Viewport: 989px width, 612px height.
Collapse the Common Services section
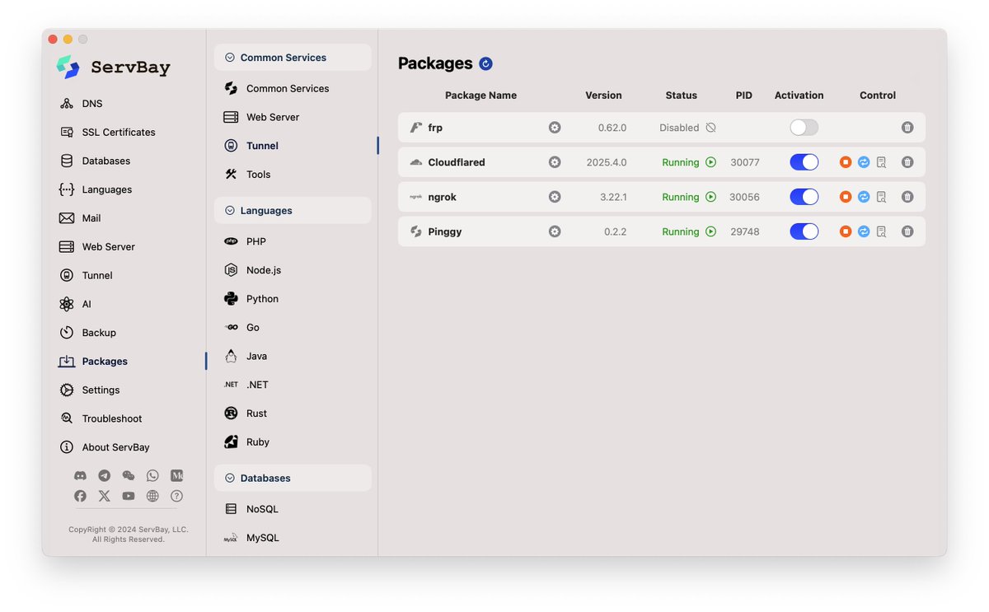(293, 58)
